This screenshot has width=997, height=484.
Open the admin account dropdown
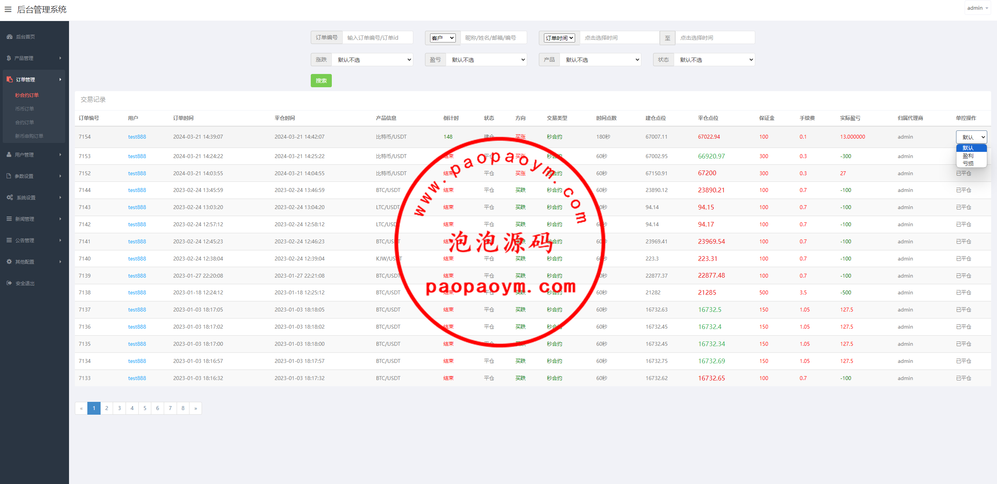(978, 8)
